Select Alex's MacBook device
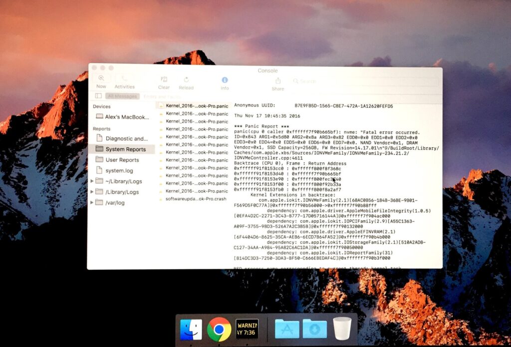Screen dimensions: 511x347 [x=126, y=117]
